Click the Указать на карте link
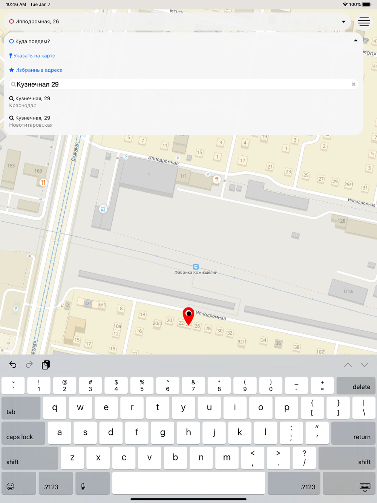The image size is (377, 503). [32, 56]
